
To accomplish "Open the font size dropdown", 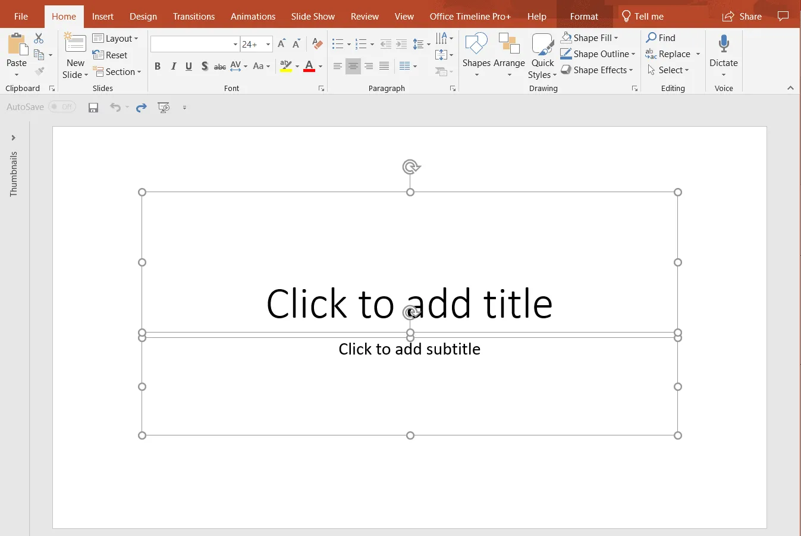I will point(268,44).
